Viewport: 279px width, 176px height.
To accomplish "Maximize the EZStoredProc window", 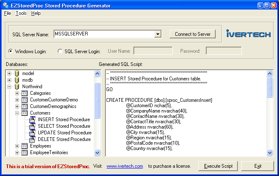I will point(267,5).
